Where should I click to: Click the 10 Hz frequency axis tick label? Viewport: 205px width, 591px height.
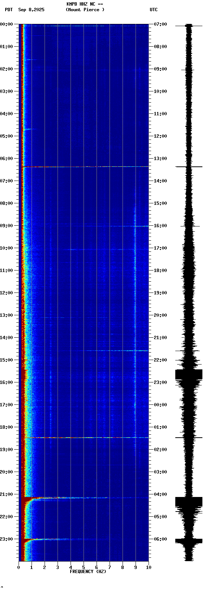pyautogui.click(x=149, y=567)
